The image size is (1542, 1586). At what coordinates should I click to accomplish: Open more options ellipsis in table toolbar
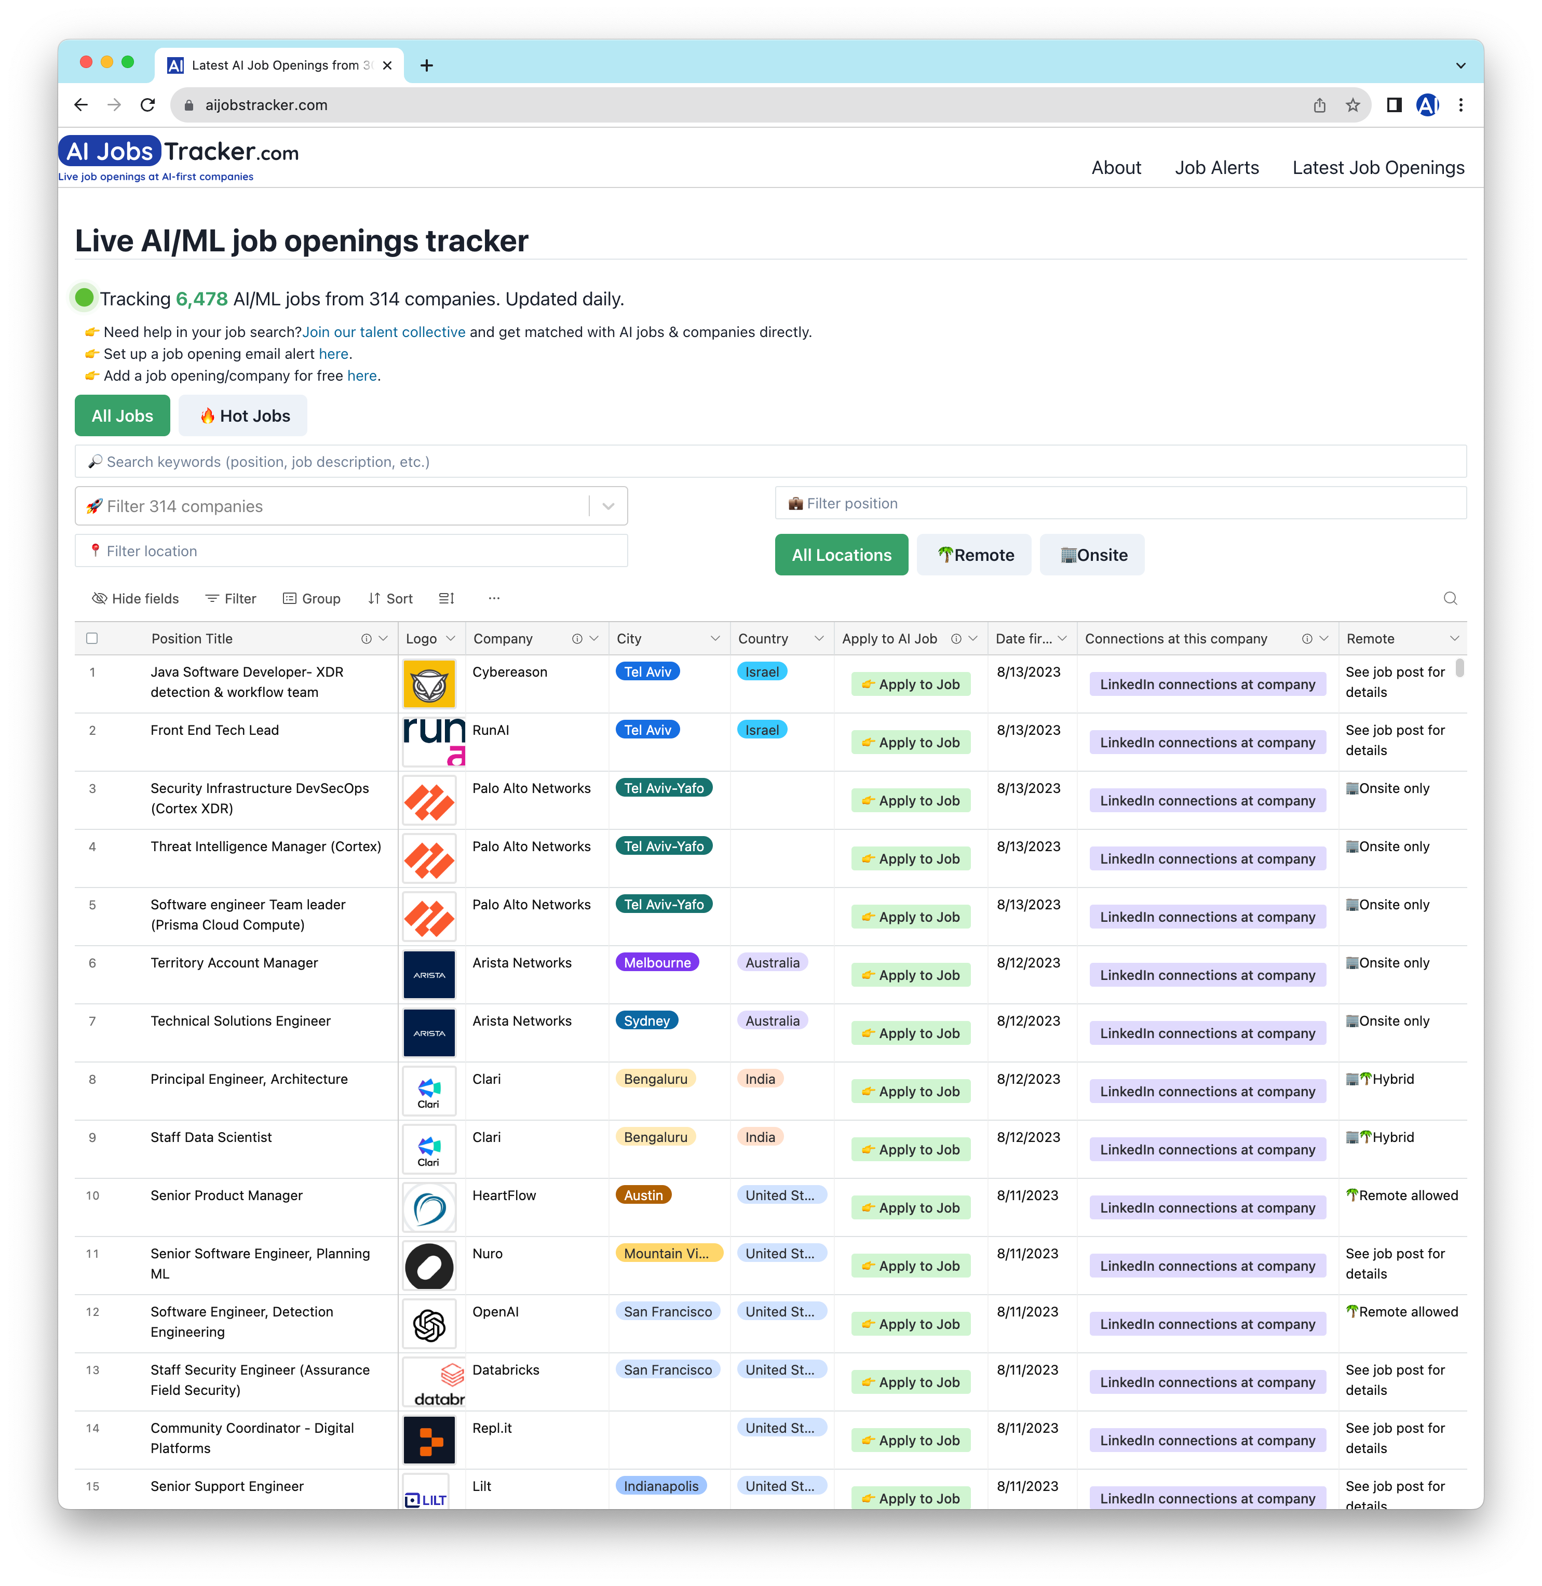(x=494, y=598)
